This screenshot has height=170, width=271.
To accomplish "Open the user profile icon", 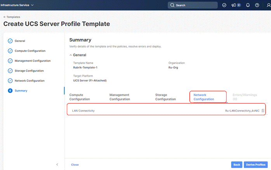I will (x=269, y=5).
